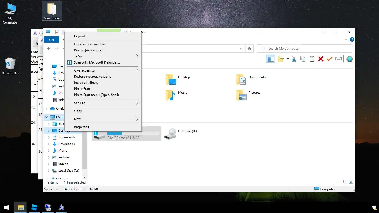Expand the Local Disk (C:) tree node

49,171
